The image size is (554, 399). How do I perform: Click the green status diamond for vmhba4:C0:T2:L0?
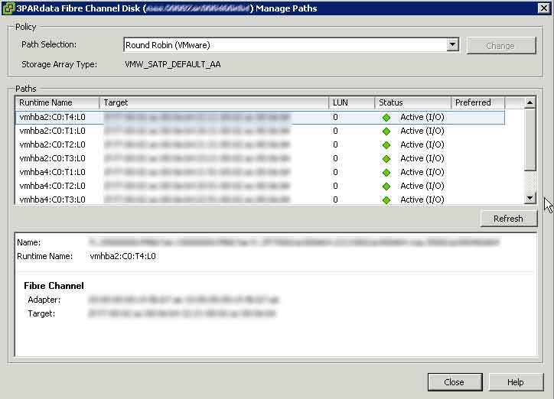tap(386, 187)
